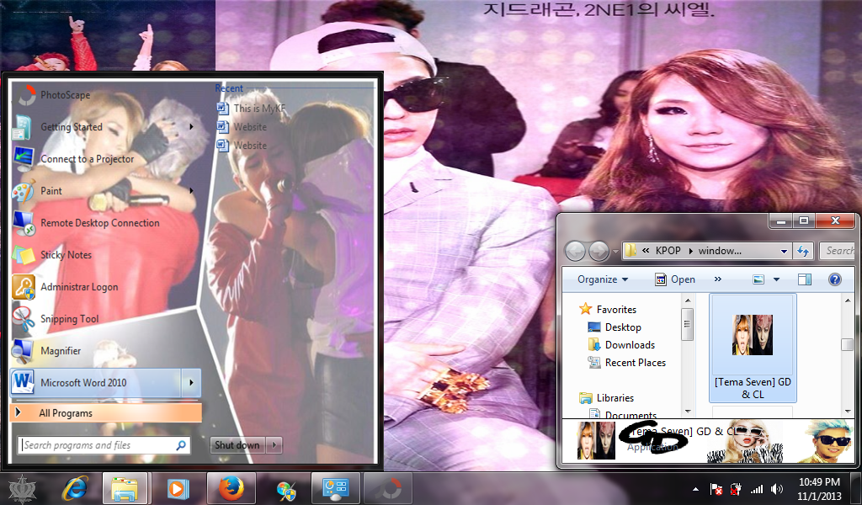The height and width of the screenshot is (505, 862).
Task: Open second recent Website document
Action: click(242, 146)
